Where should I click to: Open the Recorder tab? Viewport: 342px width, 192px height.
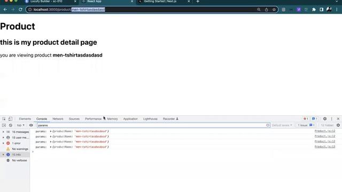coord(170,119)
